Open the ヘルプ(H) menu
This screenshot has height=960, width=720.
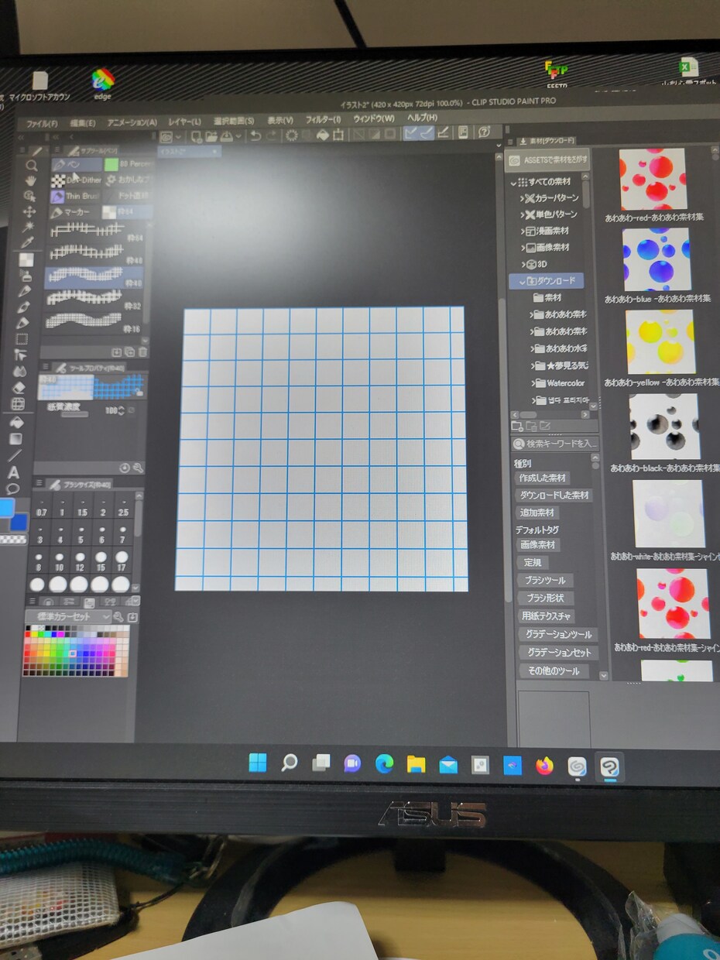(422, 118)
